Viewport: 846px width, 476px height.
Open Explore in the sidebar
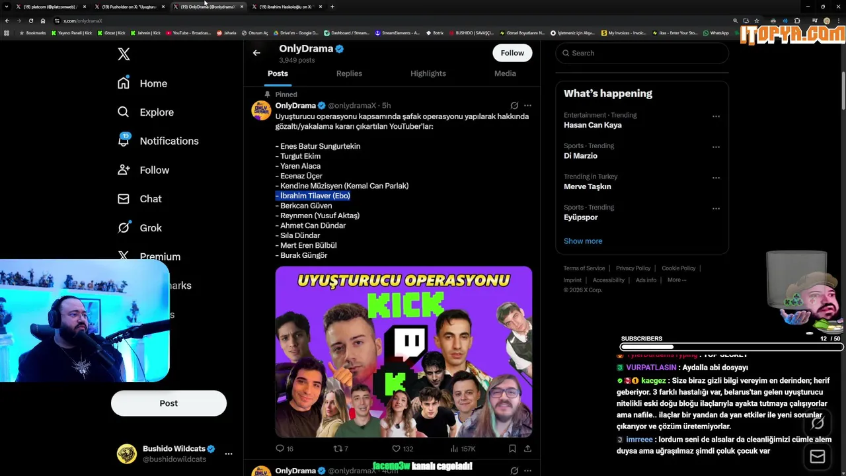point(145,112)
